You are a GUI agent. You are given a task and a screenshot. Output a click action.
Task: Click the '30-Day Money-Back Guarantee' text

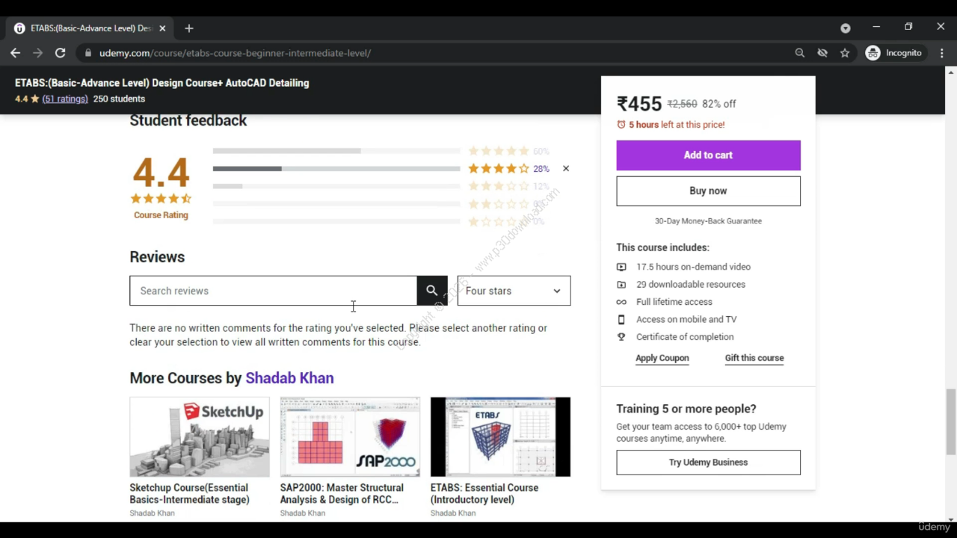click(x=708, y=221)
